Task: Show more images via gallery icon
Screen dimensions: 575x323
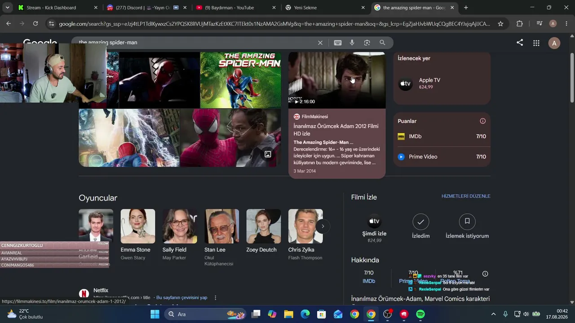Action: [268, 154]
